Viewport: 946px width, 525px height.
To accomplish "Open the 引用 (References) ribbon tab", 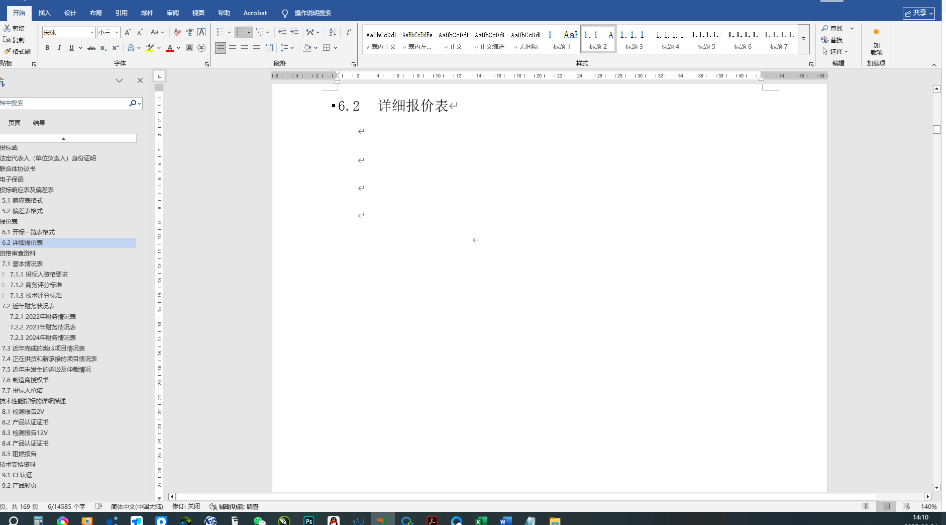I will tap(122, 13).
